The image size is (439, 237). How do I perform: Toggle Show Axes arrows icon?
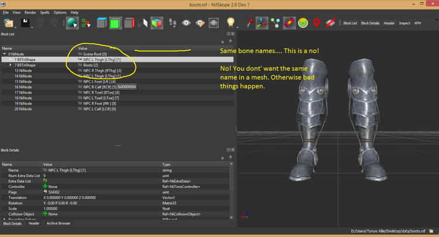point(262,23)
